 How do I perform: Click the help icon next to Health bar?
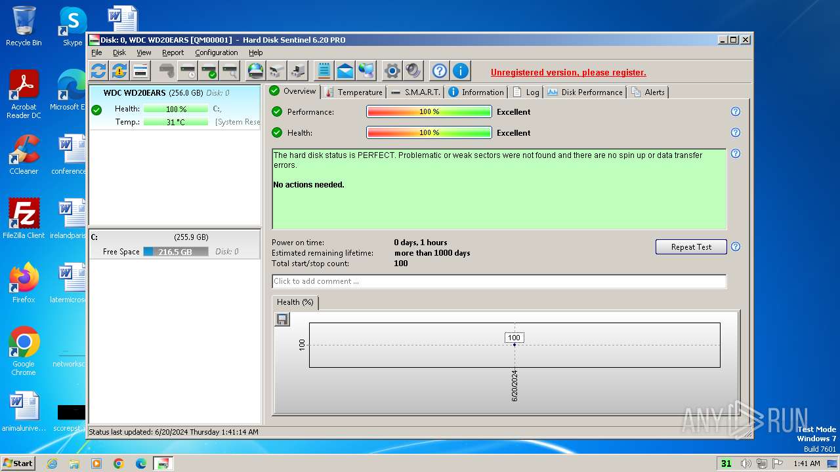pos(736,132)
